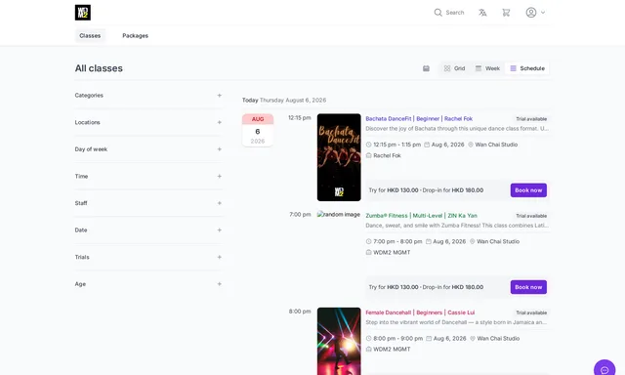Click the Bachata class description text
The width and height of the screenshot is (625, 375).
click(x=457, y=128)
